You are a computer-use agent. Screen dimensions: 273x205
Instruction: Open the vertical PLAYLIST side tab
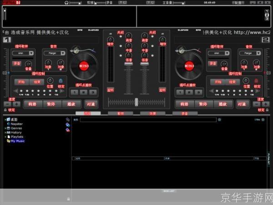[269, 159]
